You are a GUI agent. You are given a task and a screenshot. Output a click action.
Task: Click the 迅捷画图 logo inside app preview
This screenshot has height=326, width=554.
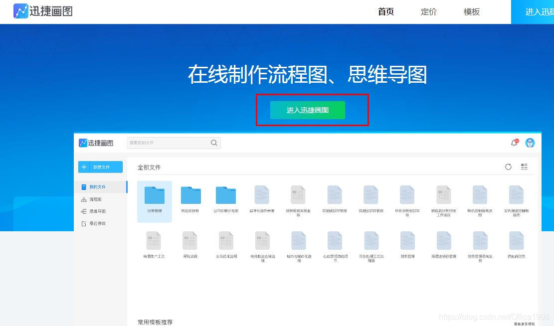(x=96, y=143)
